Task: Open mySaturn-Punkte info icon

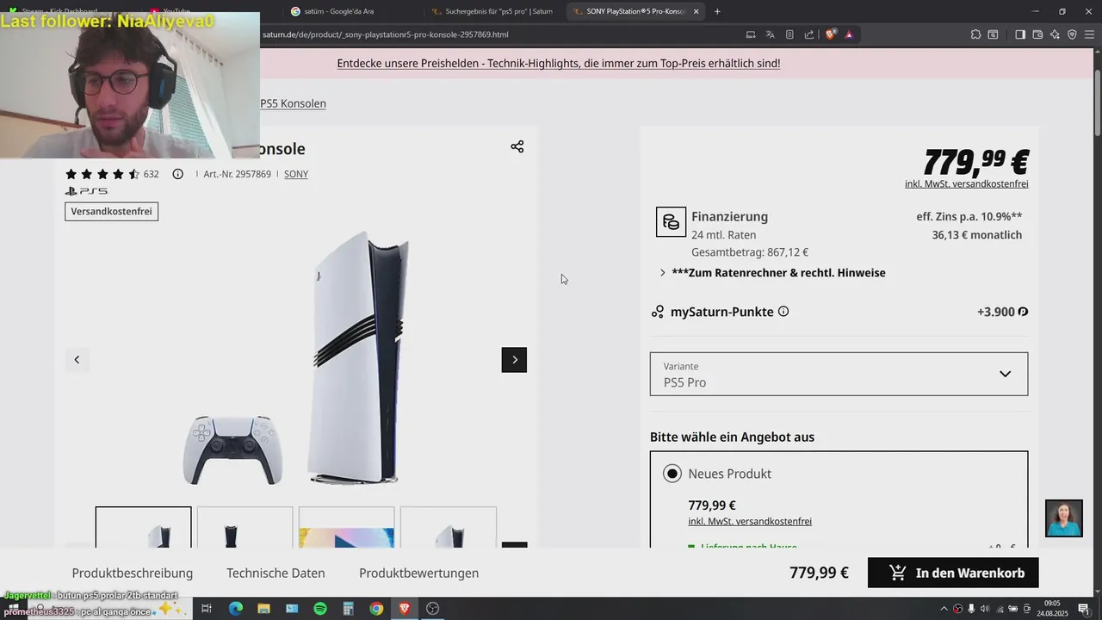Action: [x=783, y=311]
